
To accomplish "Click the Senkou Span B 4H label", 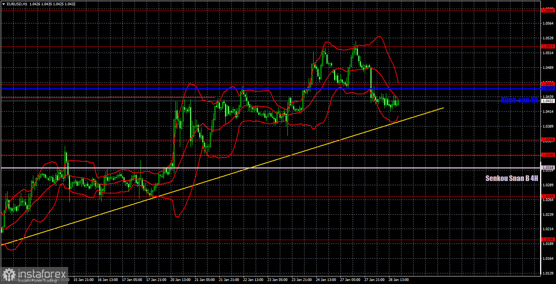I will point(512,178).
